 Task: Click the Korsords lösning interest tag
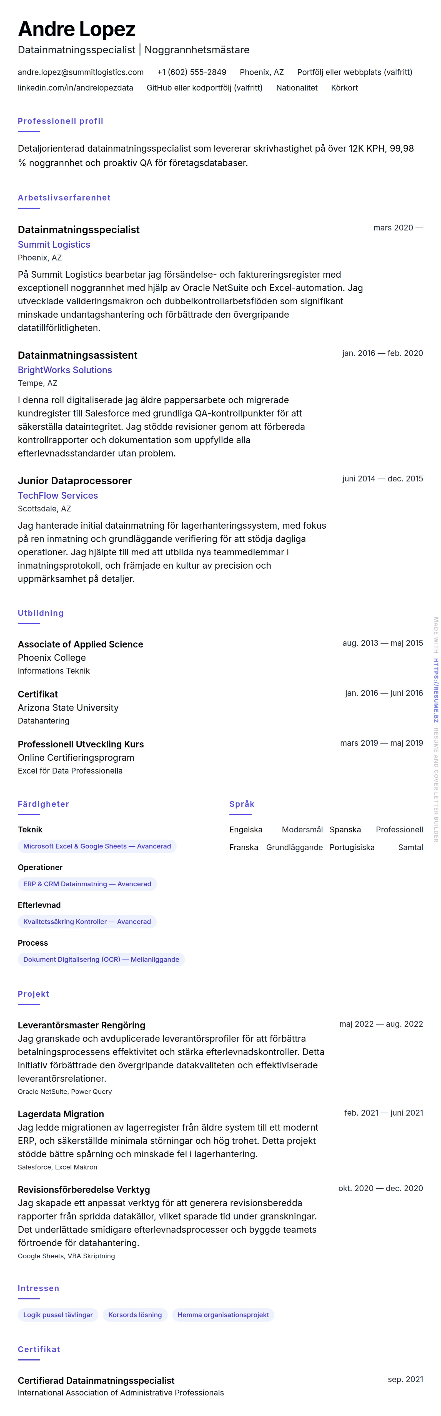(x=135, y=1315)
